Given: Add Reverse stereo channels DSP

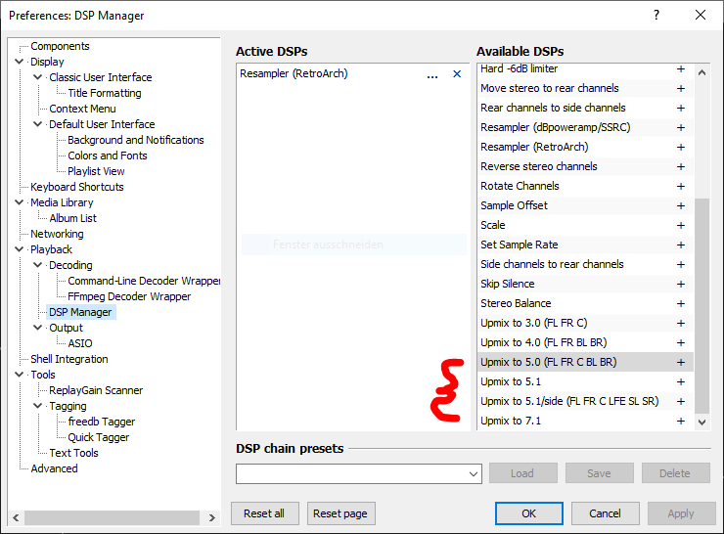Looking at the screenshot, I should 680,166.
